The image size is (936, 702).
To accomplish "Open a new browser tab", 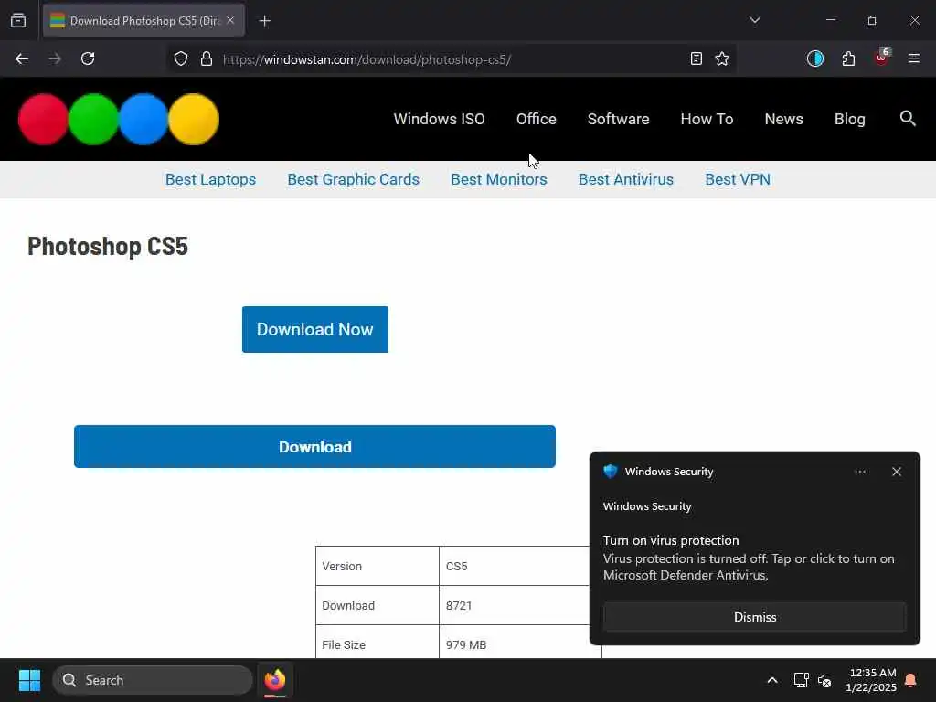I will click(x=264, y=21).
